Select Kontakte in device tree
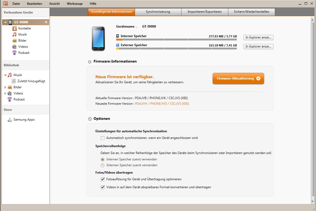 (x=25, y=28)
